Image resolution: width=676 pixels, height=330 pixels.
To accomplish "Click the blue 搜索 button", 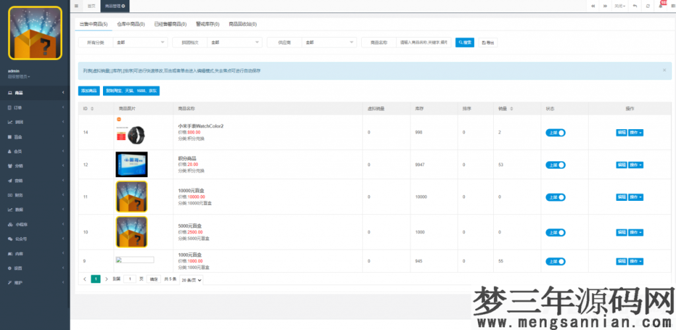I will (x=465, y=42).
